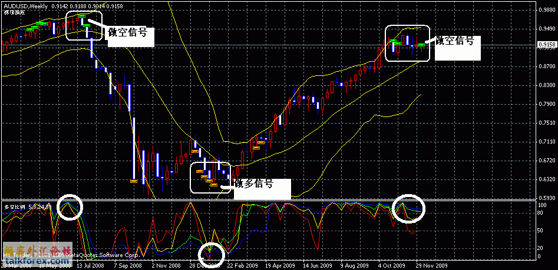Click the 9 Aug 2009 date label

(x=355, y=265)
